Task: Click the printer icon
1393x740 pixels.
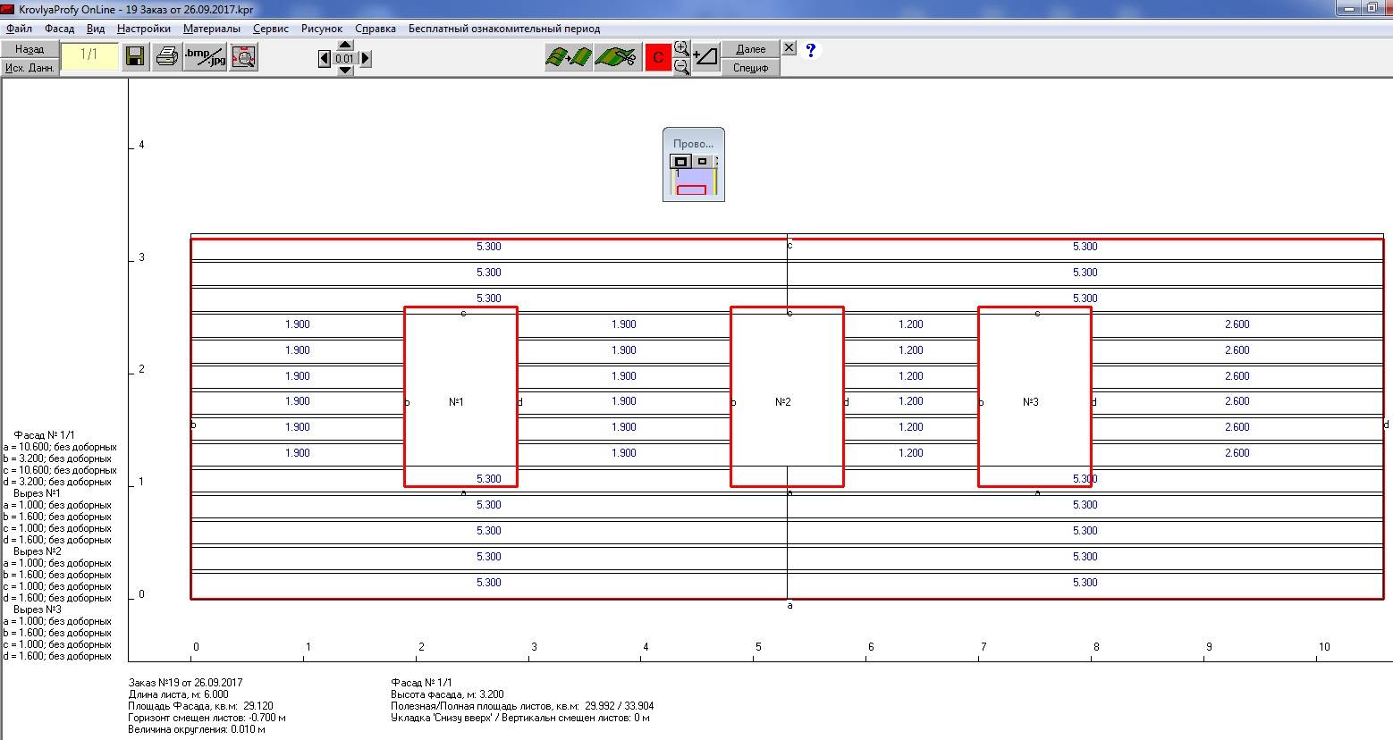Action: (167, 57)
